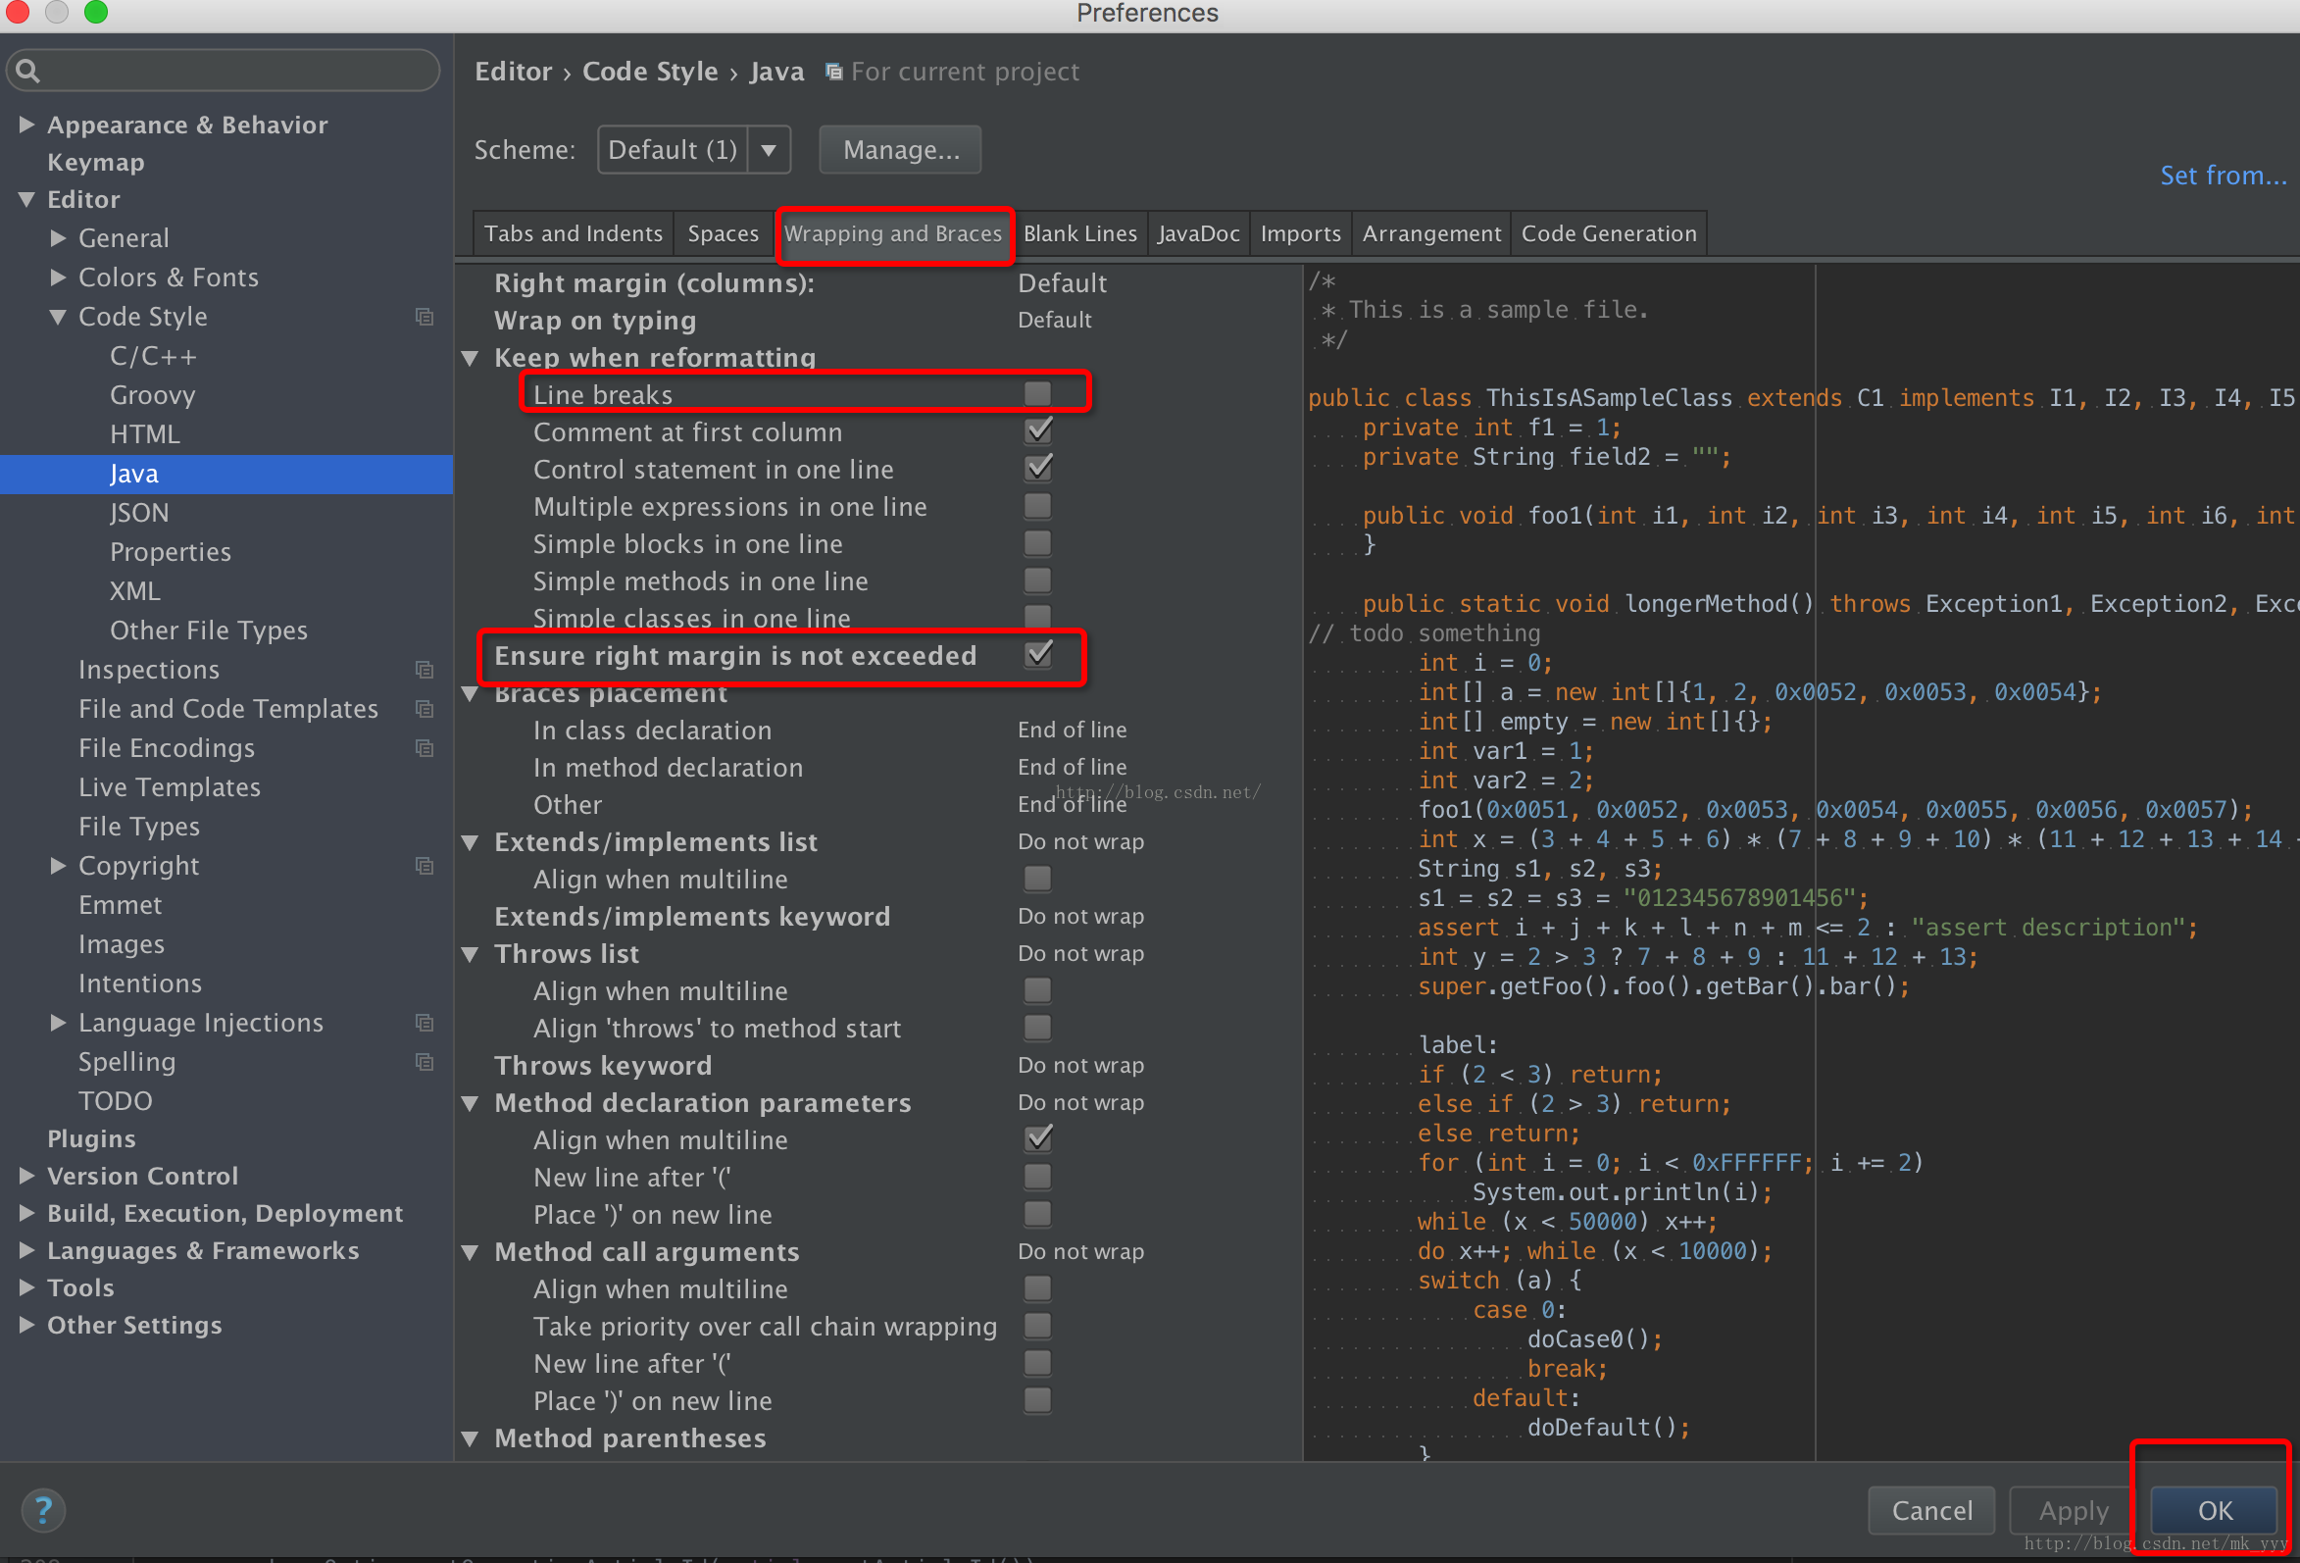The height and width of the screenshot is (1563, 2300).
Task: Open the Tabs and Indents tab
Action: click(573, 234)
